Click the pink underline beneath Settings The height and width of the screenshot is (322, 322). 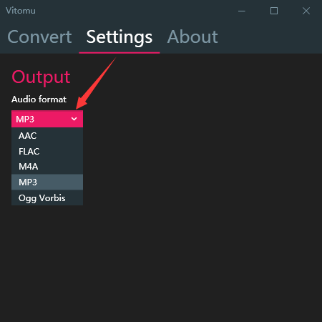[x=119, y=53]
